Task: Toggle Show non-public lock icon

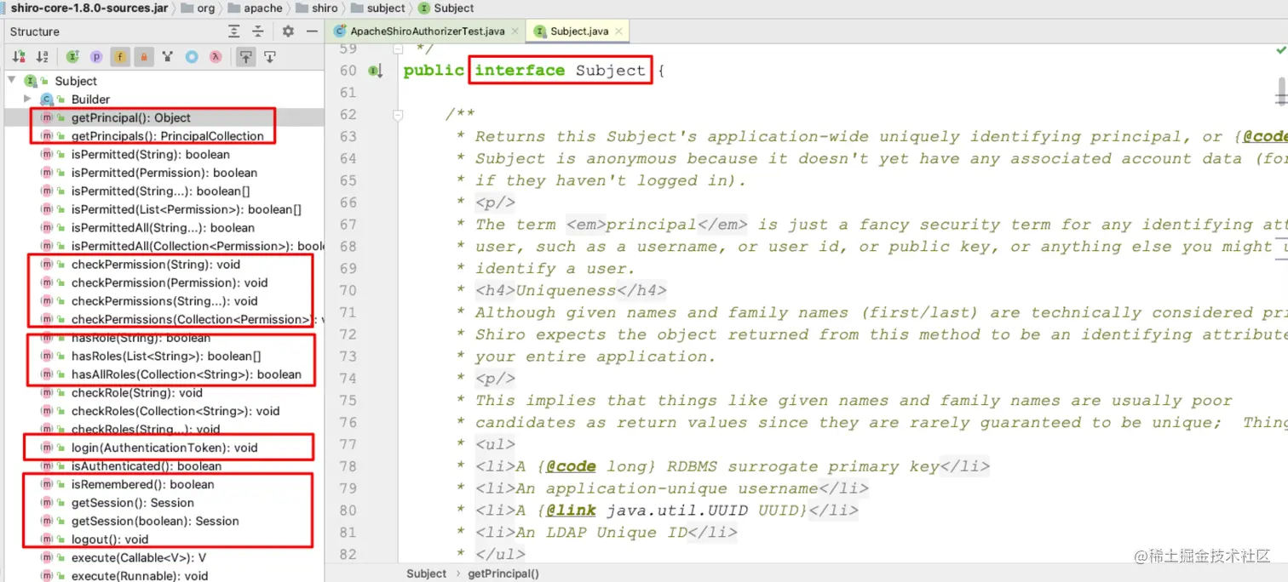Action: (x=144, y=57)
